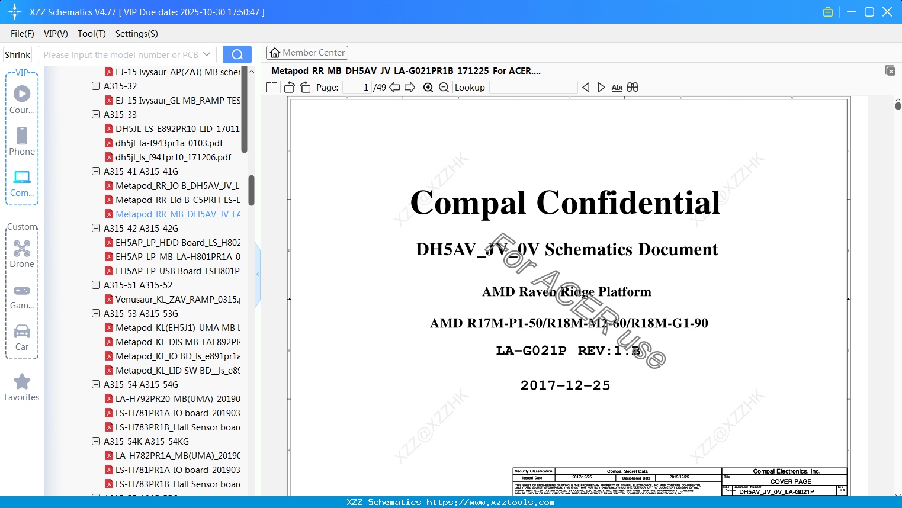Open the xzztools.com link in the status bar
The height and width of the screenshot is (508, 902).
coord(490,502)
